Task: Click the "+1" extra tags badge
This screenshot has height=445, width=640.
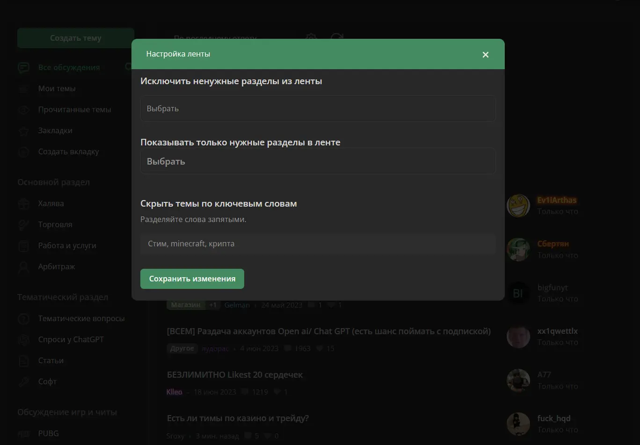Action: click(213, 305)
